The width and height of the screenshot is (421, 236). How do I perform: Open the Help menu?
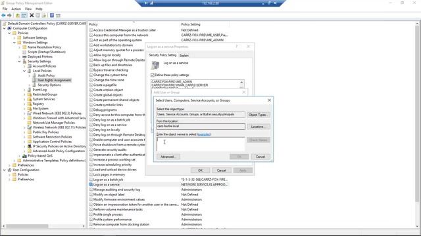tap(39, 9)
